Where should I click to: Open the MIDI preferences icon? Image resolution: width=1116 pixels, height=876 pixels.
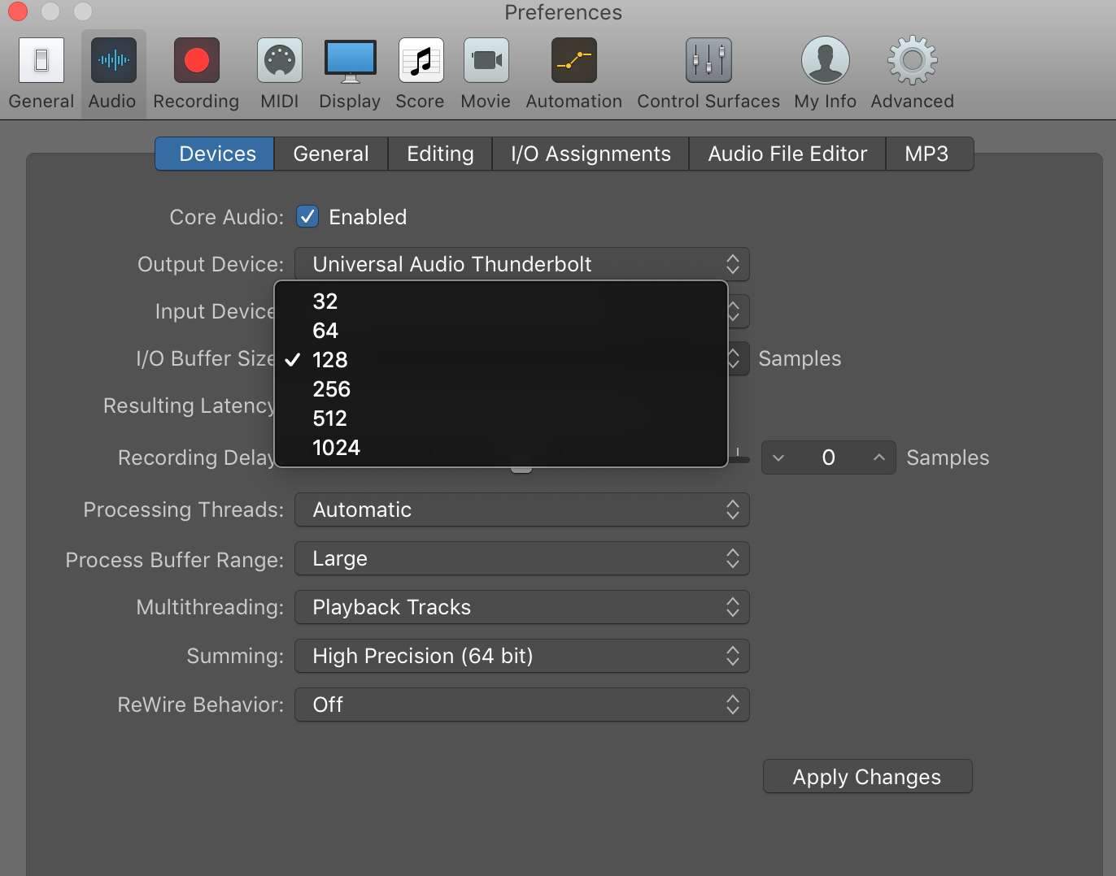pyautogui.click(x=279, y=61)
